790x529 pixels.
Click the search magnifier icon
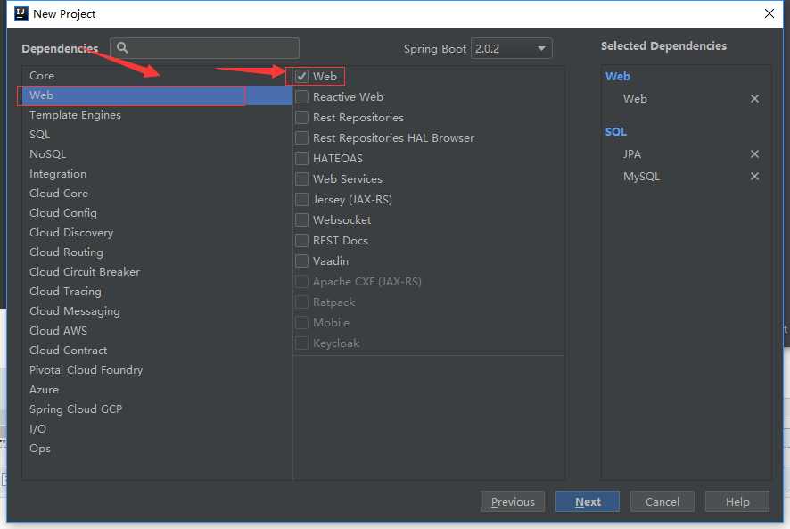[x=122, y=48]
